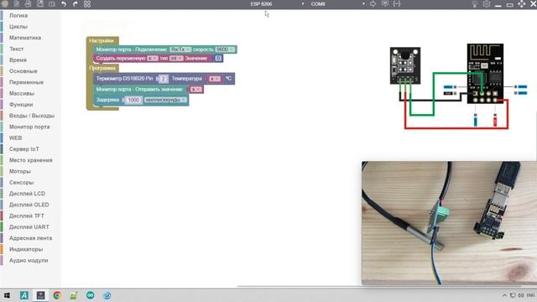
Task: Click the four-arrow fullscreen icon
Action: (x=522, y=4)
